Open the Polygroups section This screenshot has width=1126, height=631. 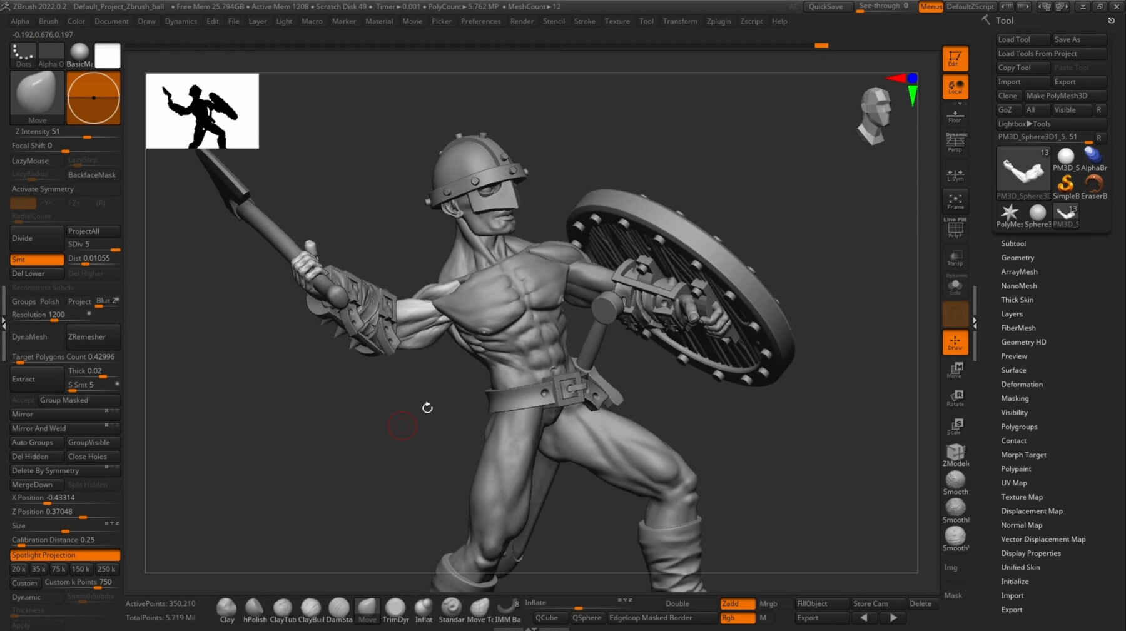coord(1019,427)
